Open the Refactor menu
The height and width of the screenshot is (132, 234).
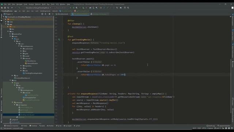[38, 4]
